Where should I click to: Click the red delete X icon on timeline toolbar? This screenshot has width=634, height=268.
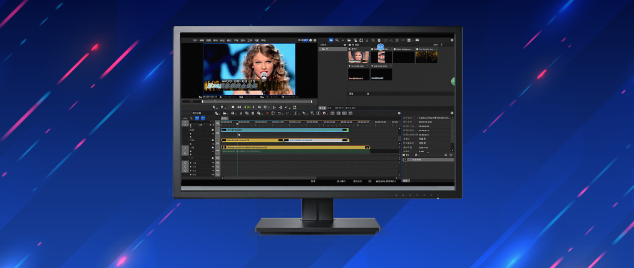click(x=267, y=113)
